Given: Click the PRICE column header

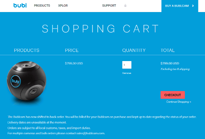Looking at the screenshot, I should [72, 50].
